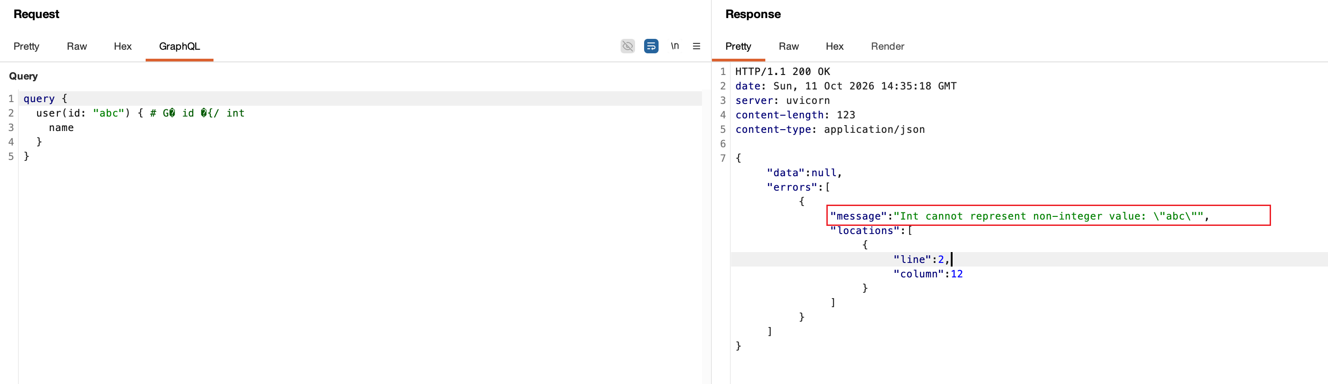Click the date header line in Response
The width and height of the screenshot is (1328, 384).
click(845, 86)
